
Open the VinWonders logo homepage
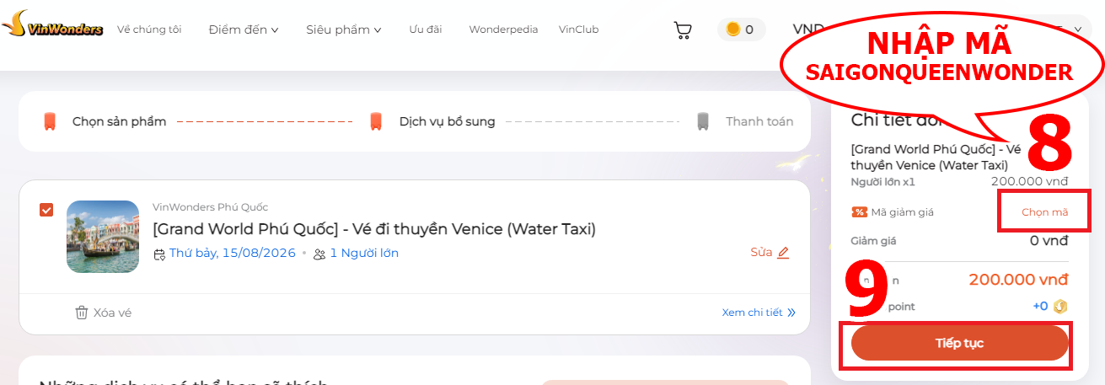tap(52, 25)
